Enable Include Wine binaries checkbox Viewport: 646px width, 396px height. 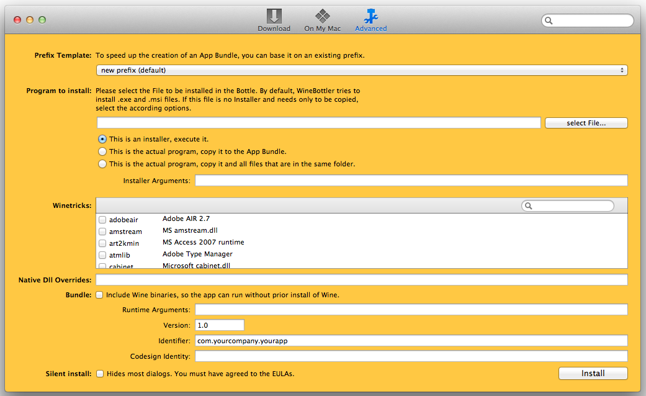[x=99, y=295]
